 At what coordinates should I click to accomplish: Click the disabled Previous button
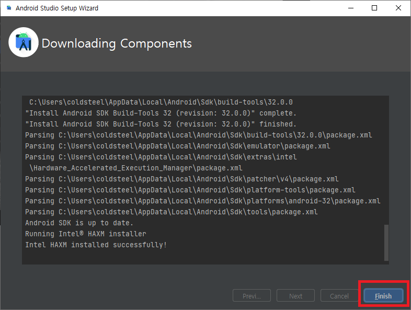coord(252,296)
